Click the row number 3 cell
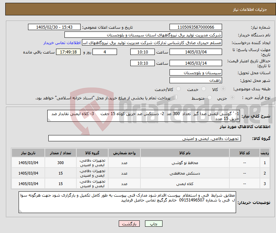This screenshot has height=233, width=276. tap(265, 184)
